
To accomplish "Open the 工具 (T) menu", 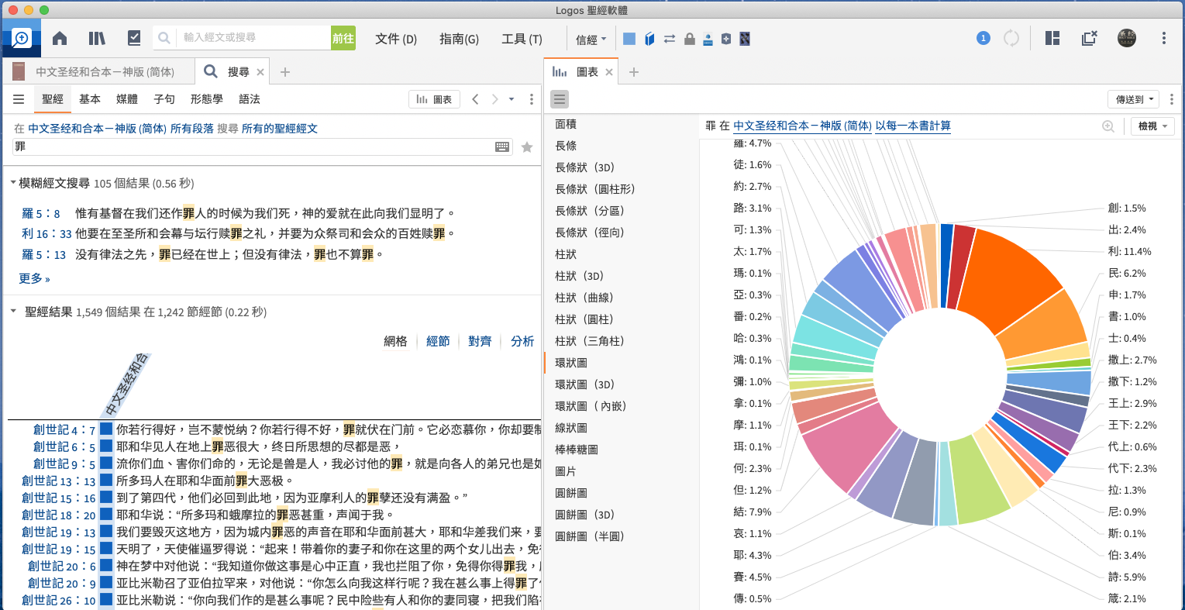I will click(522, 39).
